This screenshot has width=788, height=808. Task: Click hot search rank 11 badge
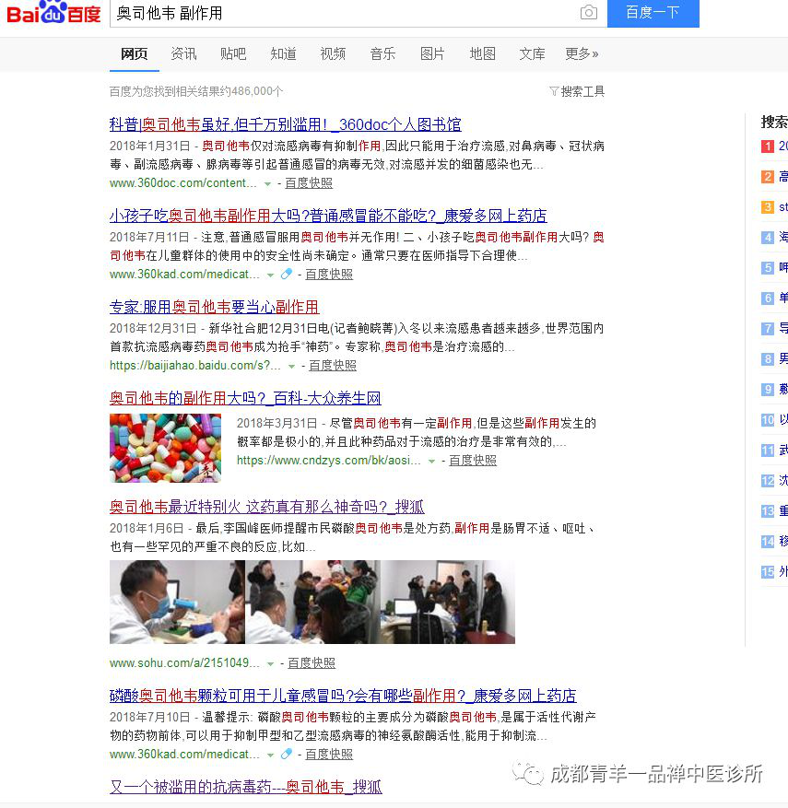click(x=768, y=451)
